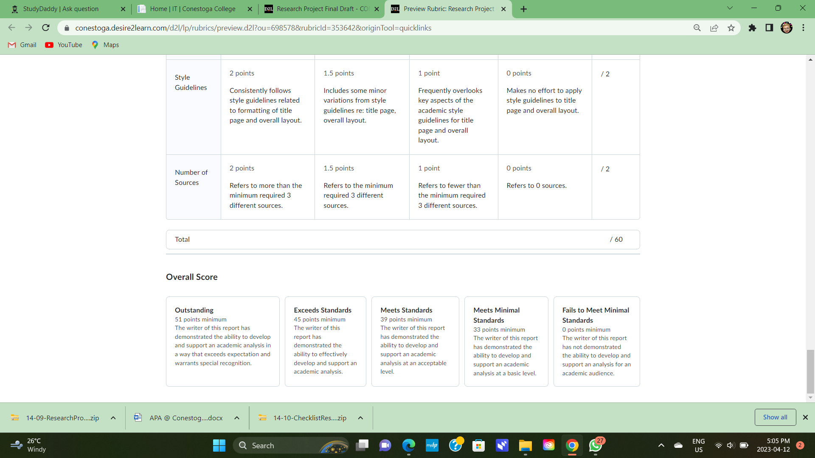
Task: Switch to Research Project Final Draft tab
Action: tap(322, 9)
